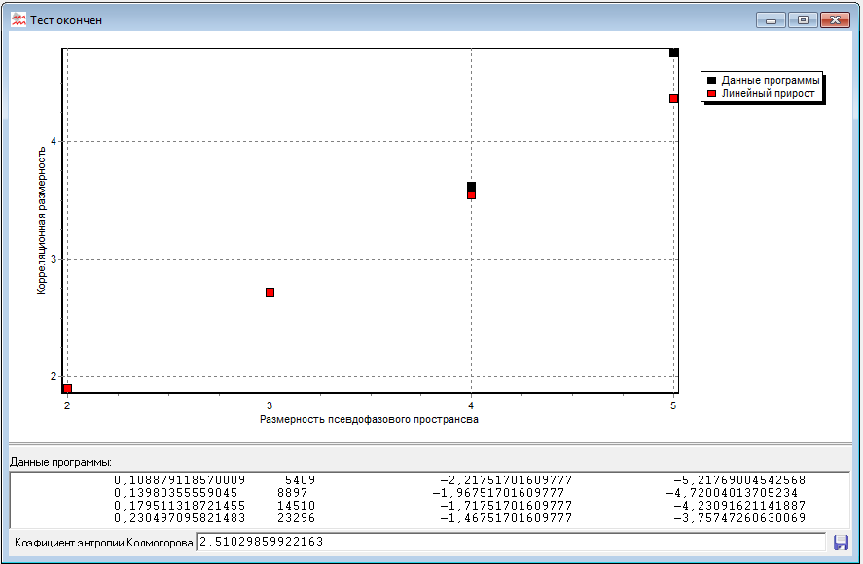Focus the Kolmogorov entropy coefficient field
The width and height of the screenshot is (863, 564).
[511, 542]
